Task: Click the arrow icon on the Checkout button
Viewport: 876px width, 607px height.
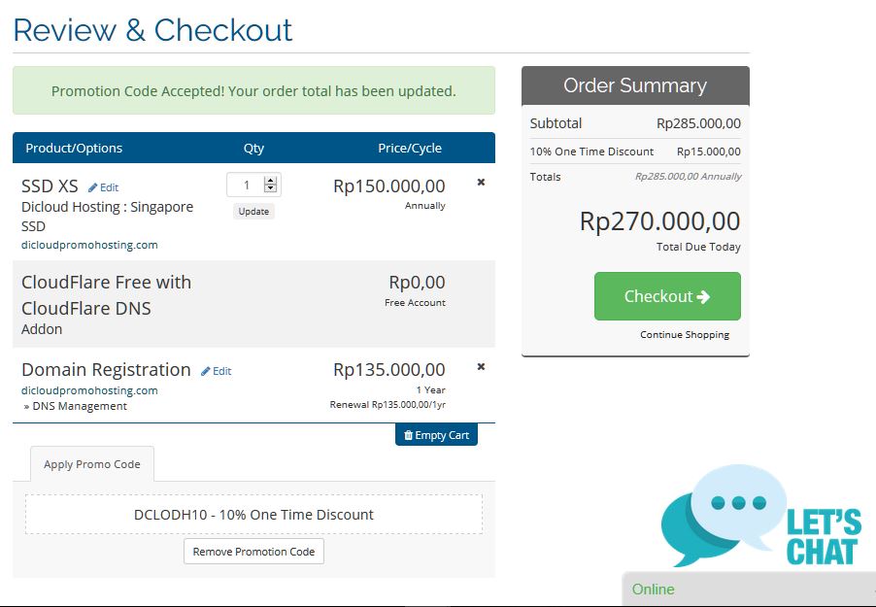Action: pos(703,297)
